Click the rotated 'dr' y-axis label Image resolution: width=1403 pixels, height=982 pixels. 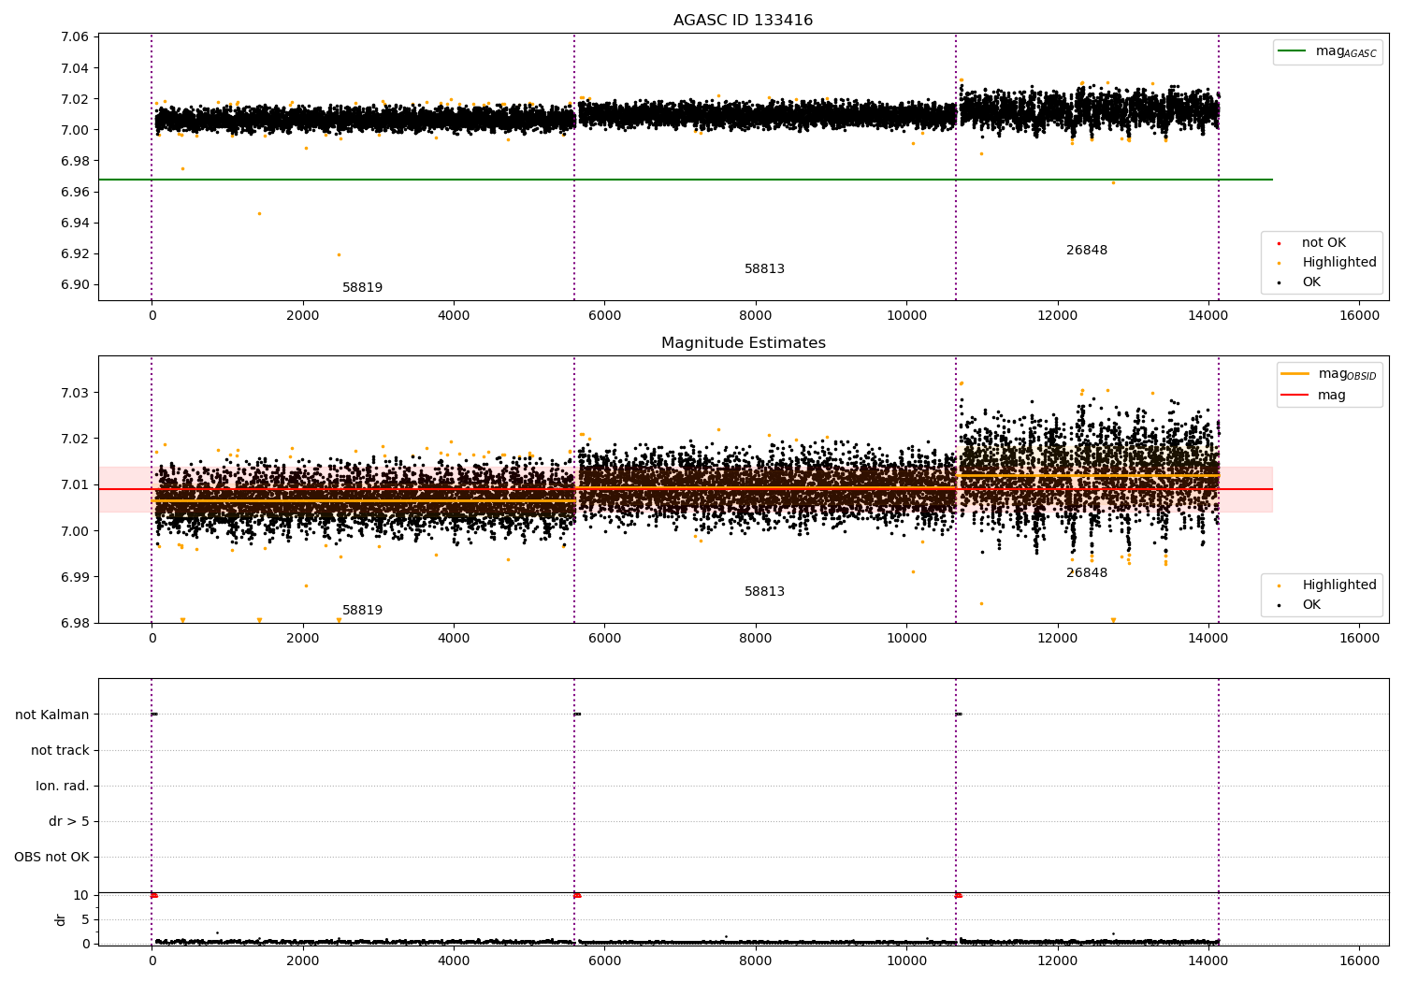61,919
